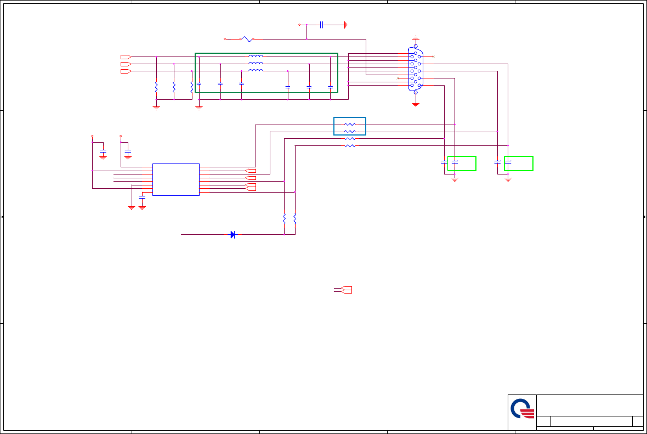
Task: Select the third series resistor of the four stacked
Action: point(350,139)
